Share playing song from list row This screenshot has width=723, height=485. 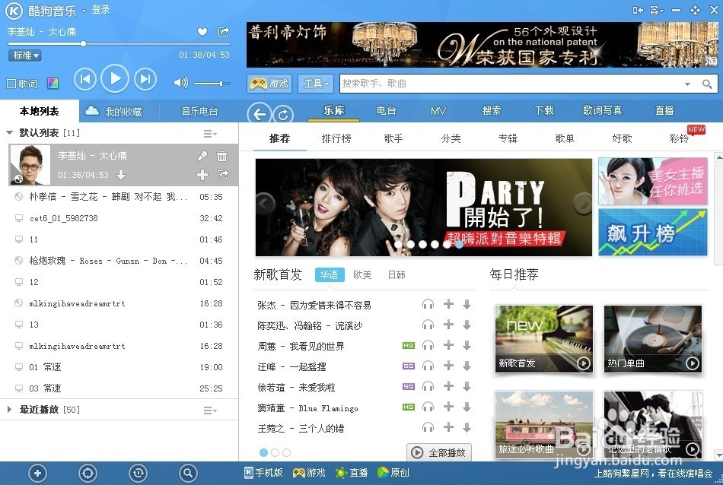point(222,175)
